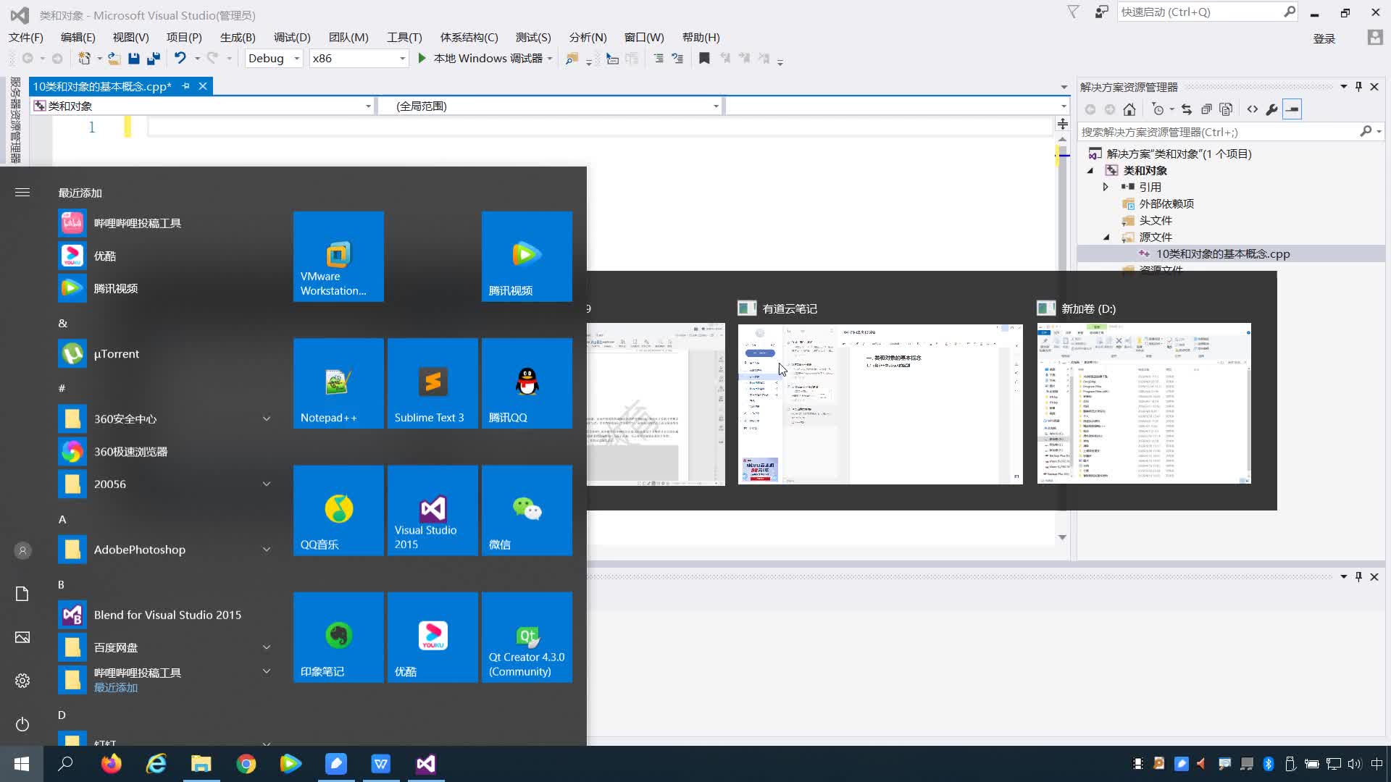Open the 文件(F) menu

[26, 38]
